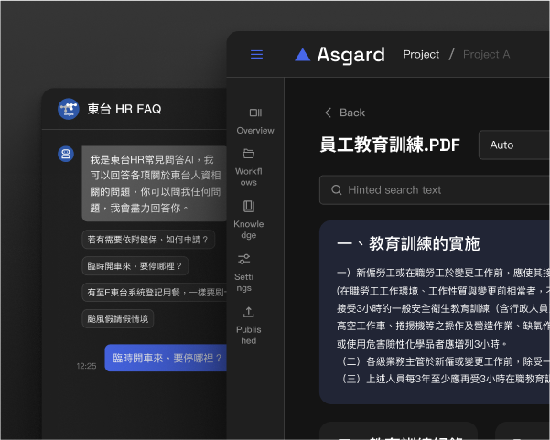
Task: Open the Auto dropdown
Action: (514, 145)
